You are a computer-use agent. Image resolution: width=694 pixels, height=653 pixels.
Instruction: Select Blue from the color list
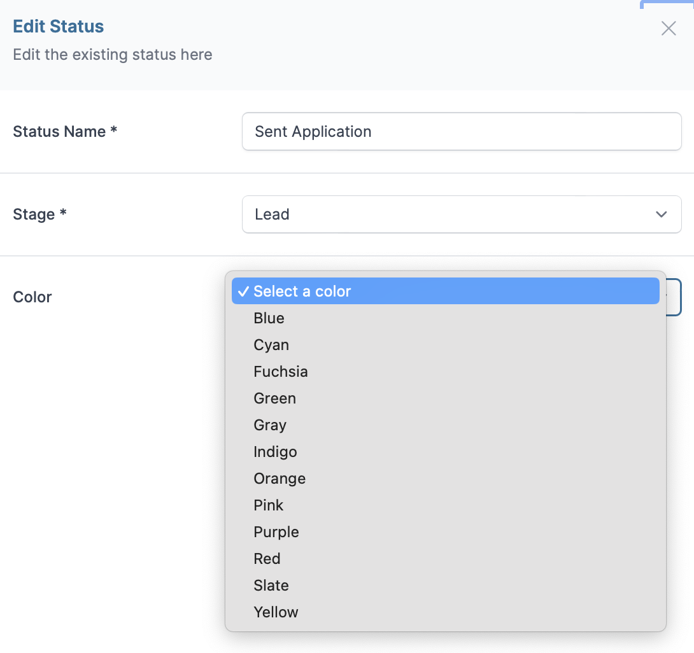[x=269, y=318]
